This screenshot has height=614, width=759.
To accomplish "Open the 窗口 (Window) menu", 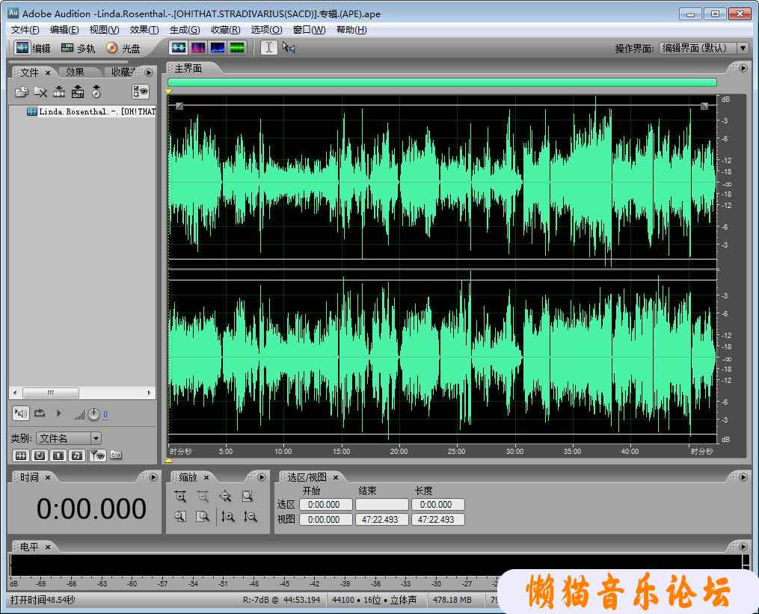I will pyautogui.click(x=310, y=30).
